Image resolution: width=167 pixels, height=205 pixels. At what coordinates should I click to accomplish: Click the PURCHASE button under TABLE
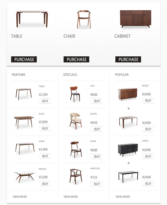24,59
